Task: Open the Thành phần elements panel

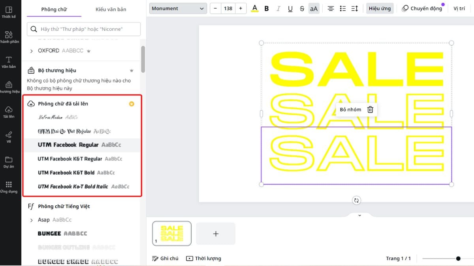Action: [9, 37]
